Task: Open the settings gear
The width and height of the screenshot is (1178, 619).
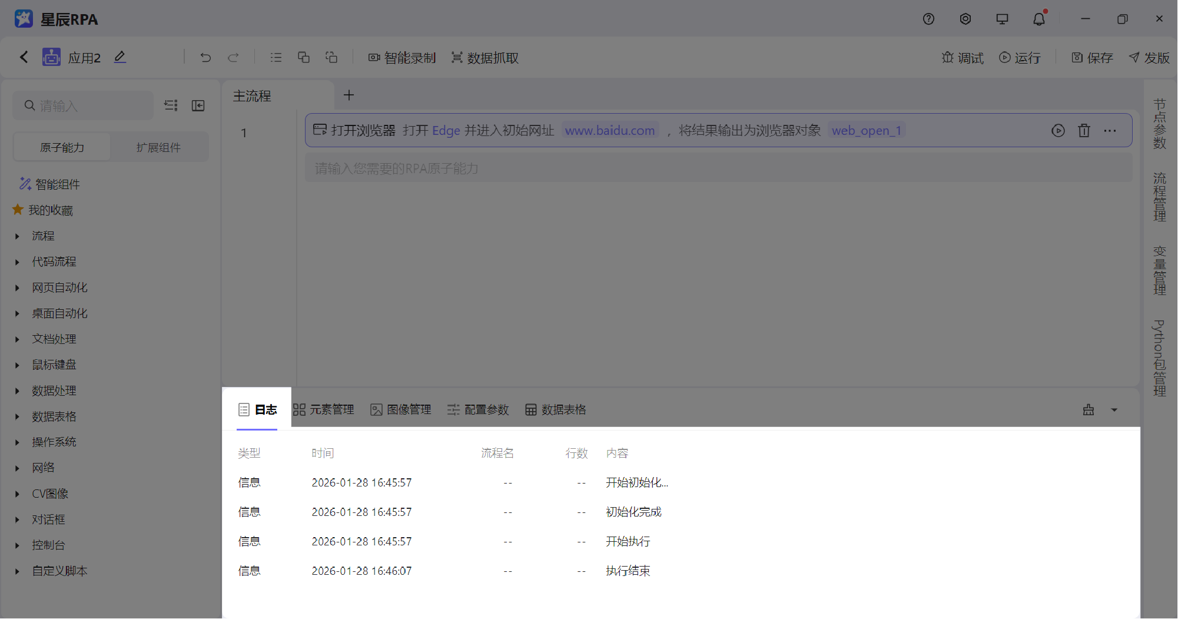Action: pyautogui.click(x=965, y=18)
